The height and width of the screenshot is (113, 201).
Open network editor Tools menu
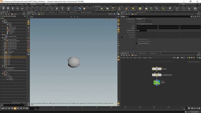(x=139, y=58)
